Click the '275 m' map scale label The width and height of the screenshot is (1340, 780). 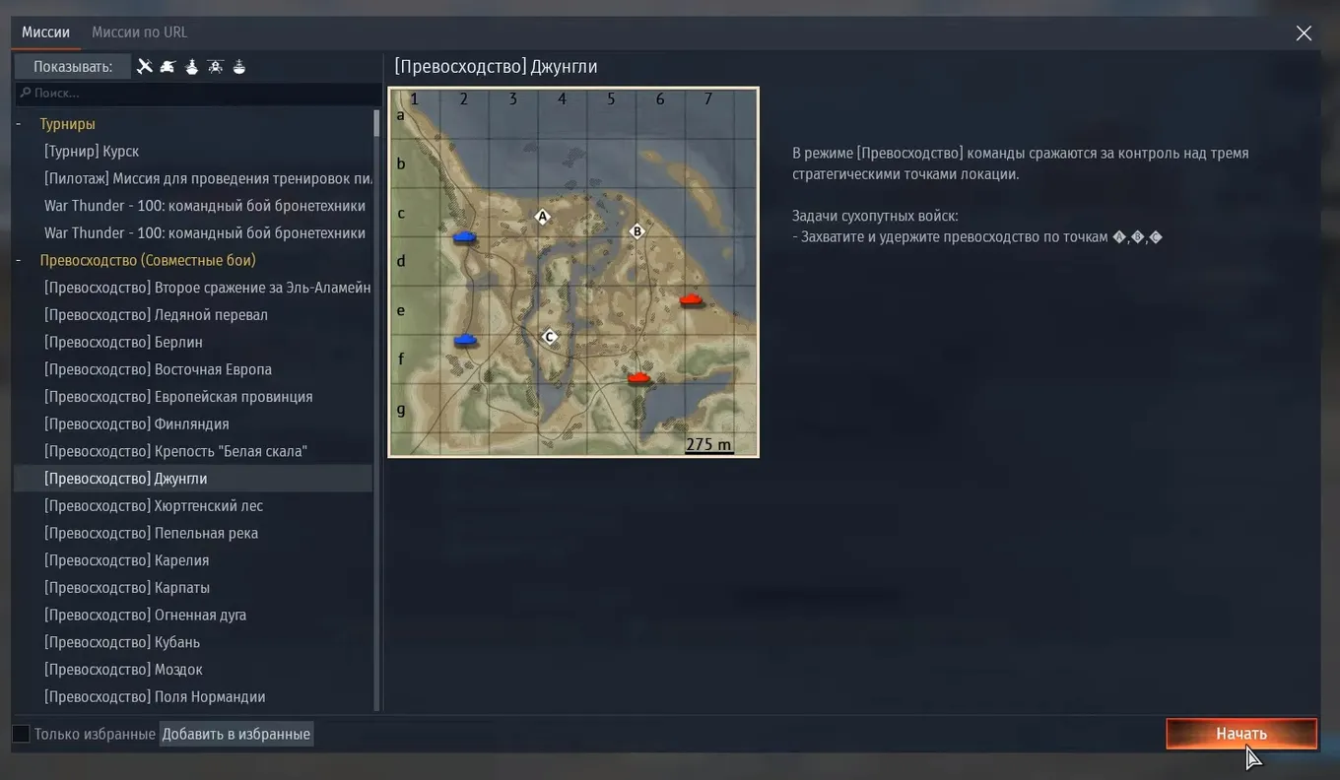pos(709,444)
